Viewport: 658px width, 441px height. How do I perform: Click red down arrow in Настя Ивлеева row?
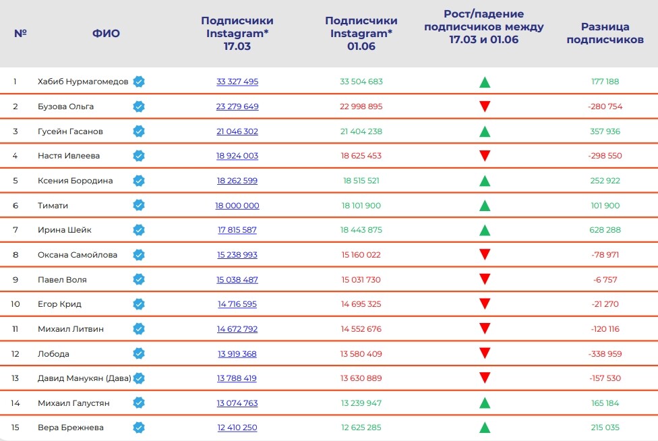(484, 156)
